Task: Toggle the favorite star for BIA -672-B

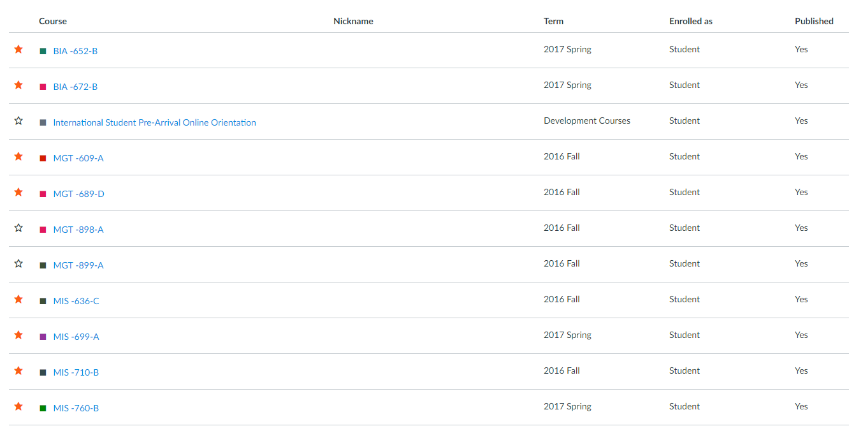Action: (18, 85)
